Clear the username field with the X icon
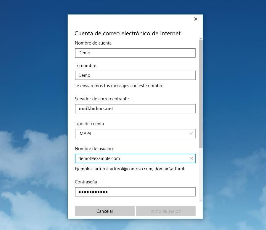The height and width of the screenshot is (230, 266). 191,158
